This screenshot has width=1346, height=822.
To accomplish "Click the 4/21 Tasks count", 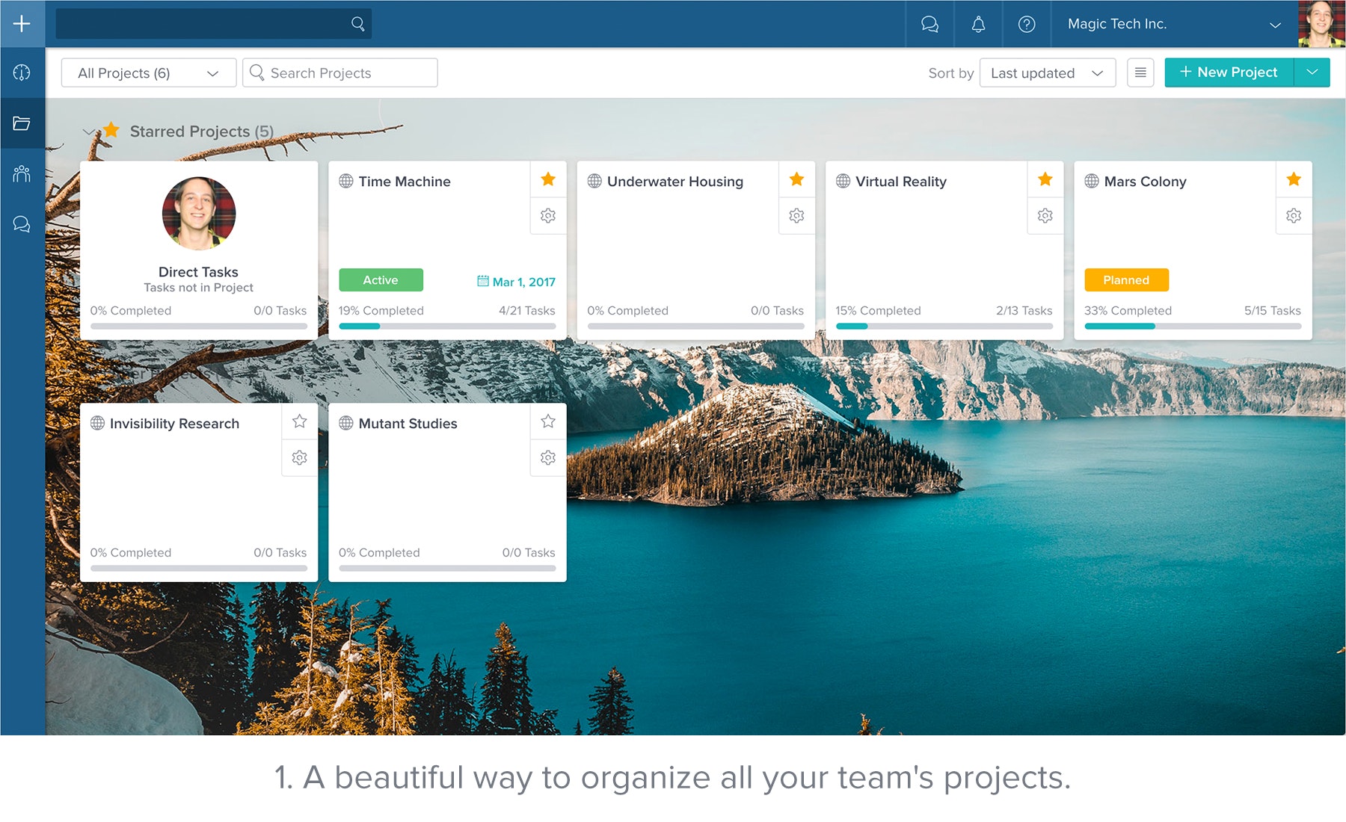I will point(527,311).
